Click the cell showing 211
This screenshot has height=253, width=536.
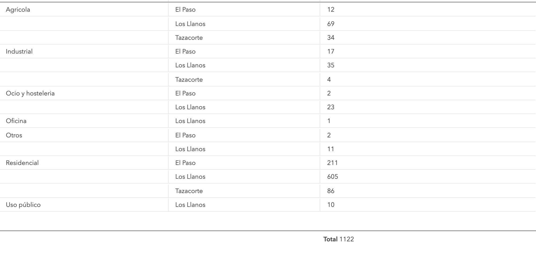332,163
